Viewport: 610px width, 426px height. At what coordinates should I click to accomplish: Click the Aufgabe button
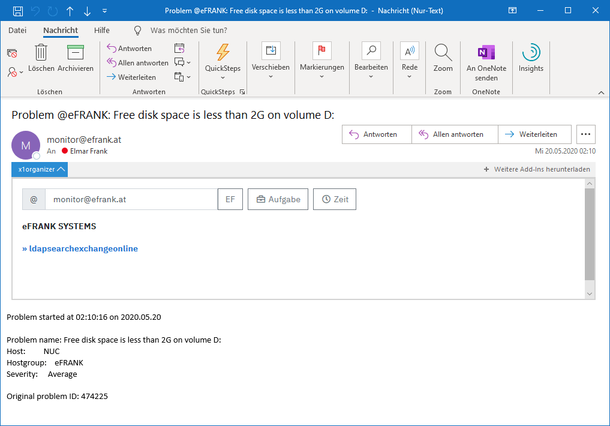[278, 199]
